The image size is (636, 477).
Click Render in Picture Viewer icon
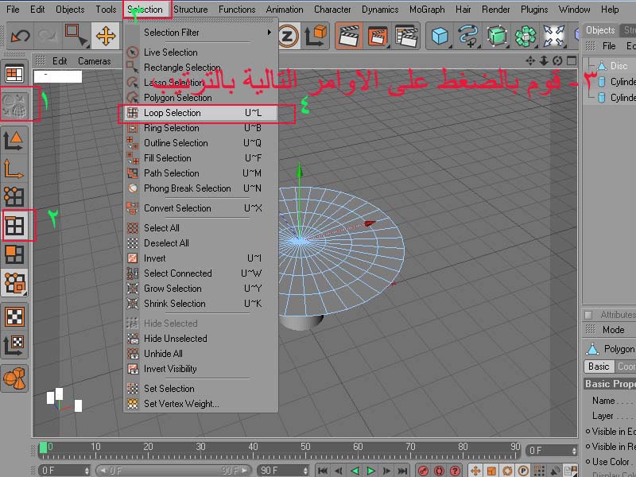pos(377,37)
